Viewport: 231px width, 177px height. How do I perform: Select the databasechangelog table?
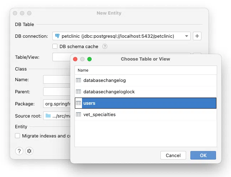(104, 80)
